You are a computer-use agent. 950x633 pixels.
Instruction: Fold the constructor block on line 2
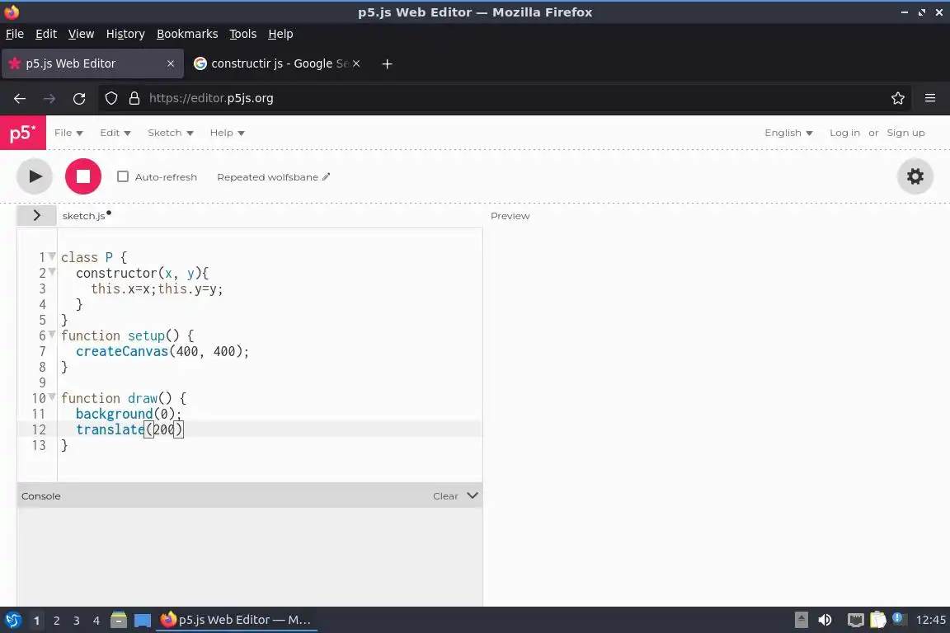click(x=52, y=272)
